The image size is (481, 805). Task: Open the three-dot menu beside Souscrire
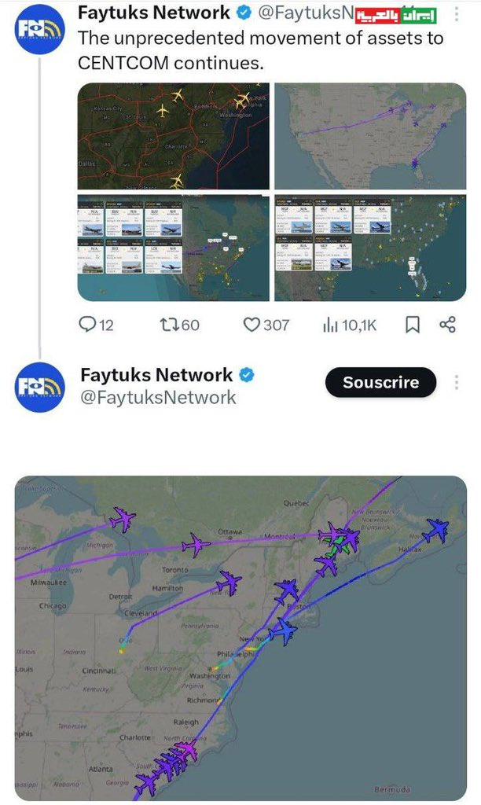456,383
